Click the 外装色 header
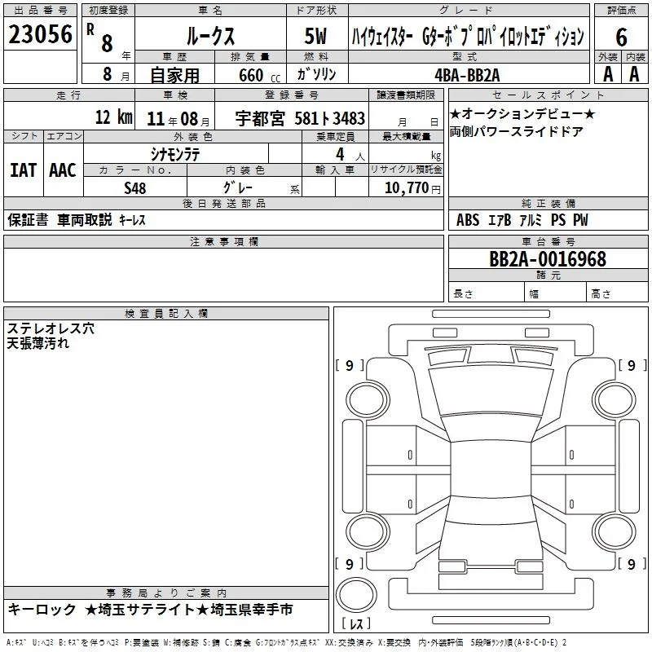This screenshot has width=652, height=652. pos(192,137)
